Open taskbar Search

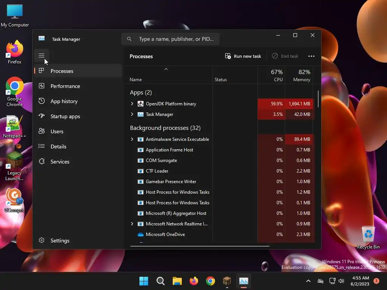click(x=160, y=281)
